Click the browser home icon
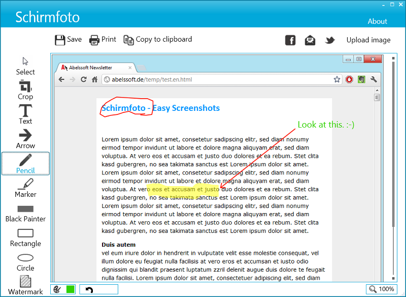The width and height of the screenshot is (406, 297). coord(95,79)
